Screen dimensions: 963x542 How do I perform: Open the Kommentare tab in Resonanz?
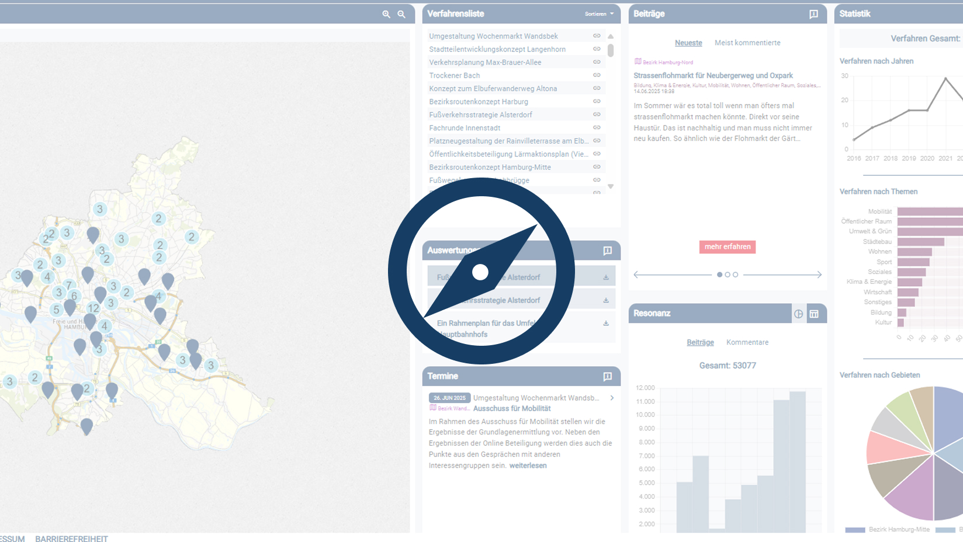pyautogui.click(x=747, y=342)
